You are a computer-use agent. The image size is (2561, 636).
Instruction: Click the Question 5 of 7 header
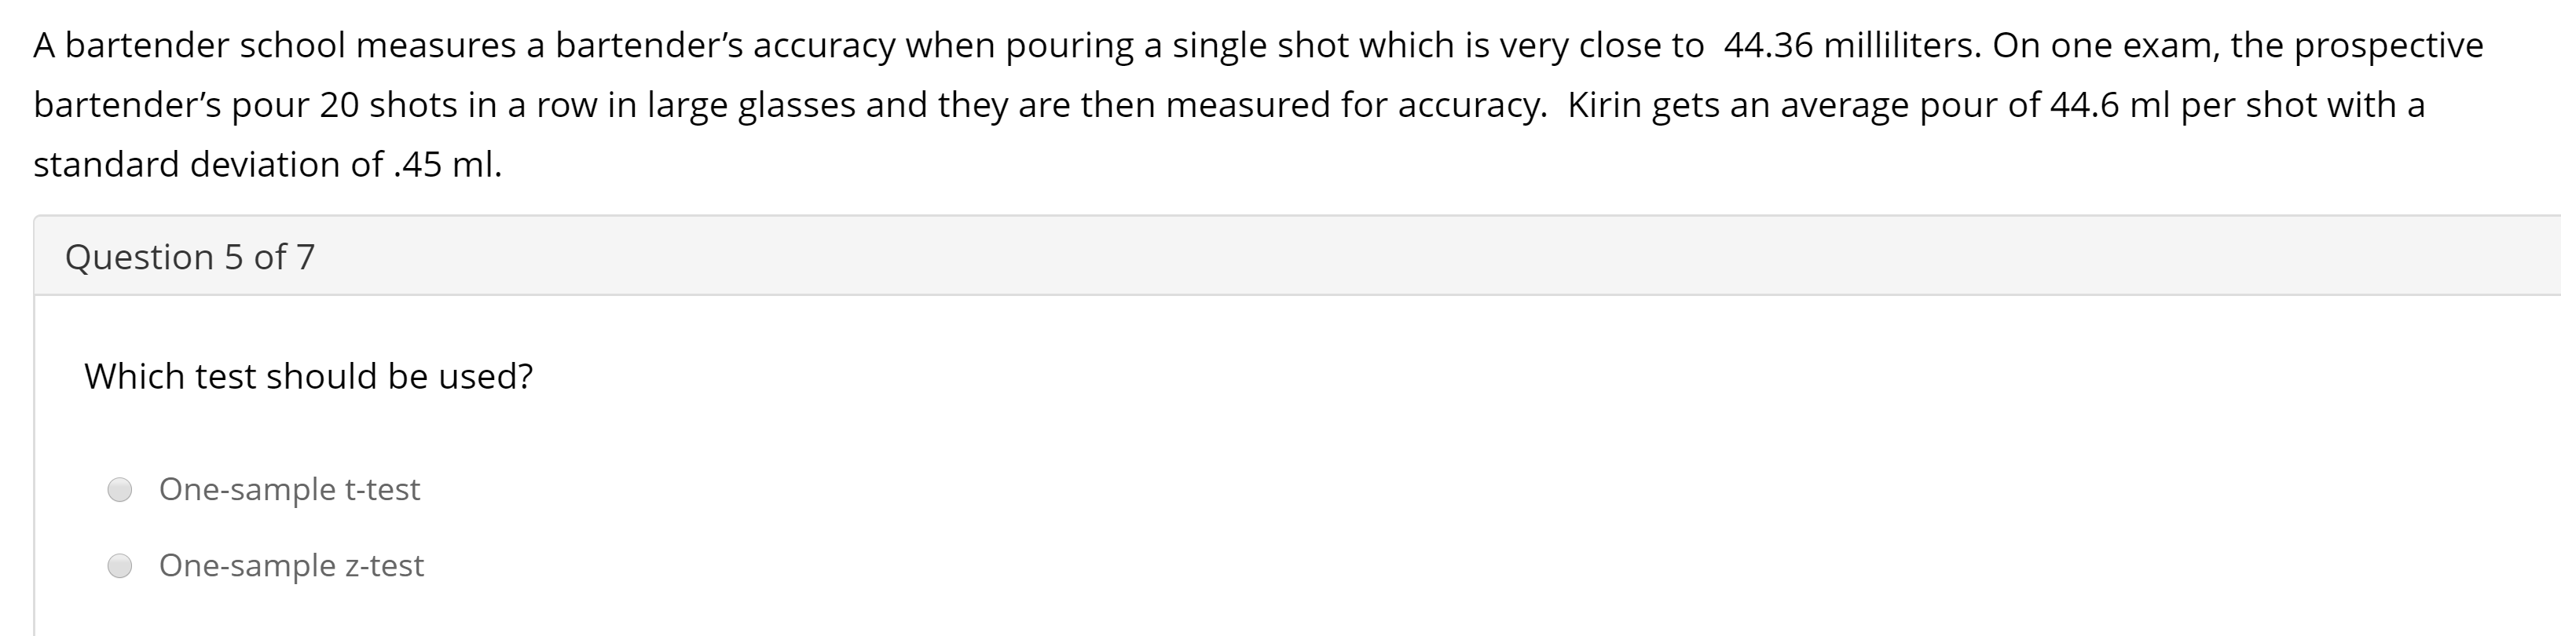coord(190,257)
